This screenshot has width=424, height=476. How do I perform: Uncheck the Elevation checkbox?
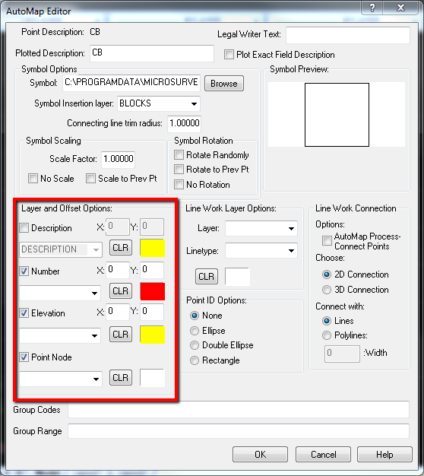point(24,313)
